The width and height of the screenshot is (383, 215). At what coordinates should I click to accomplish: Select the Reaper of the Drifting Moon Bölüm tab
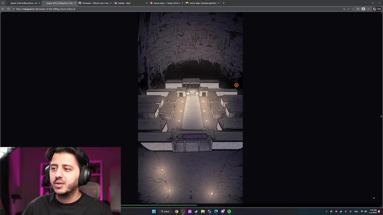(60, 3)
